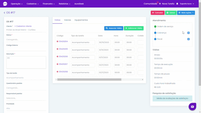201x113 pixels.
Task: Expand the Suporte Auvo user menu
Action: click(x=187, y=4)
